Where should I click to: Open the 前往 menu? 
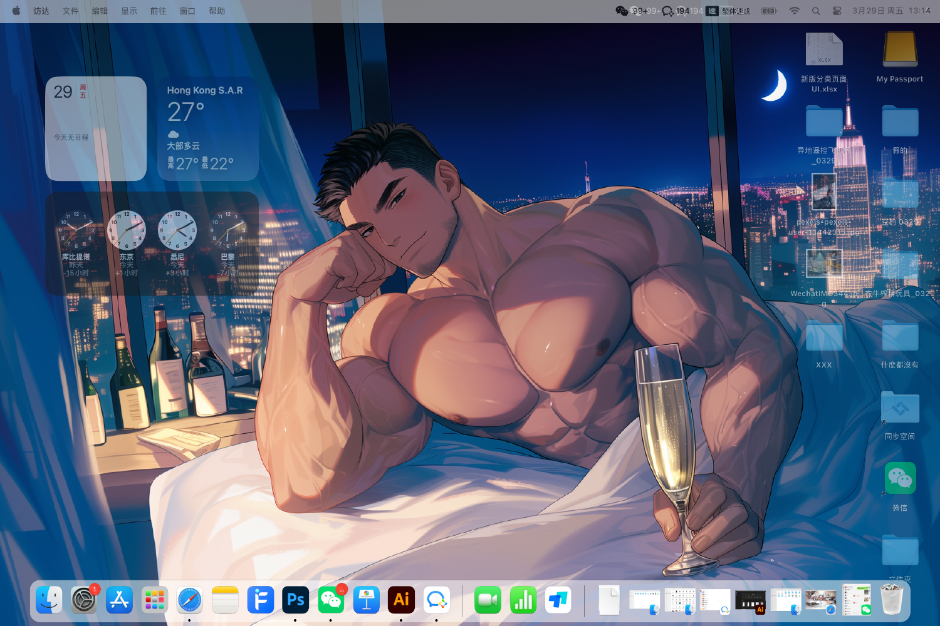[158, 11]
